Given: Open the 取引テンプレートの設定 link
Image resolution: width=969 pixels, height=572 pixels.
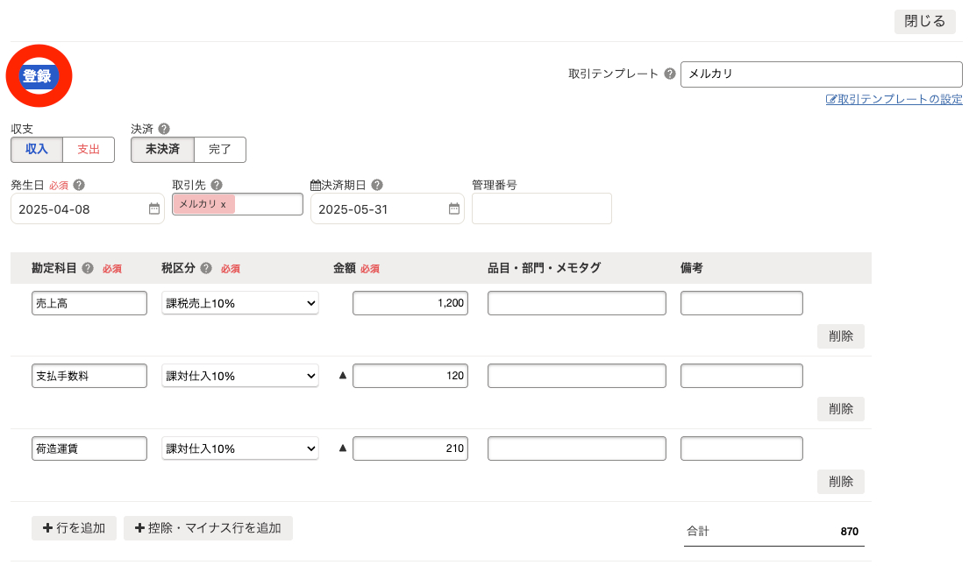Looking at the screenshot, I should click(x=894, y=99).
